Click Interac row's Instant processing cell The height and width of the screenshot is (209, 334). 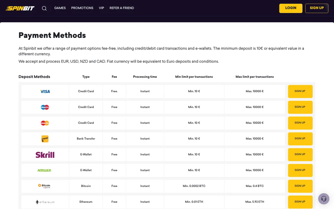click(x=145, y=139)
